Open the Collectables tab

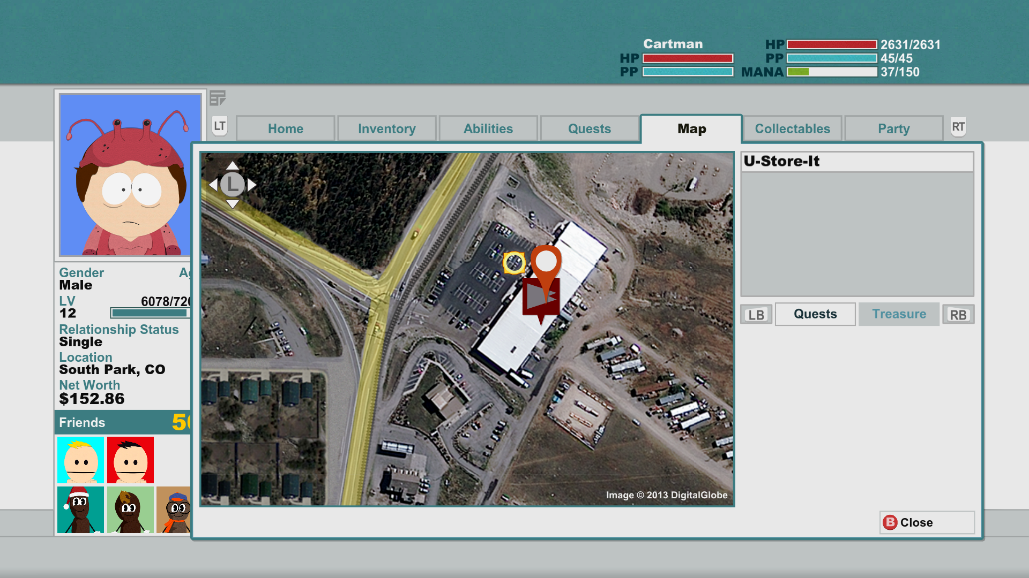(x=793, y=128)
